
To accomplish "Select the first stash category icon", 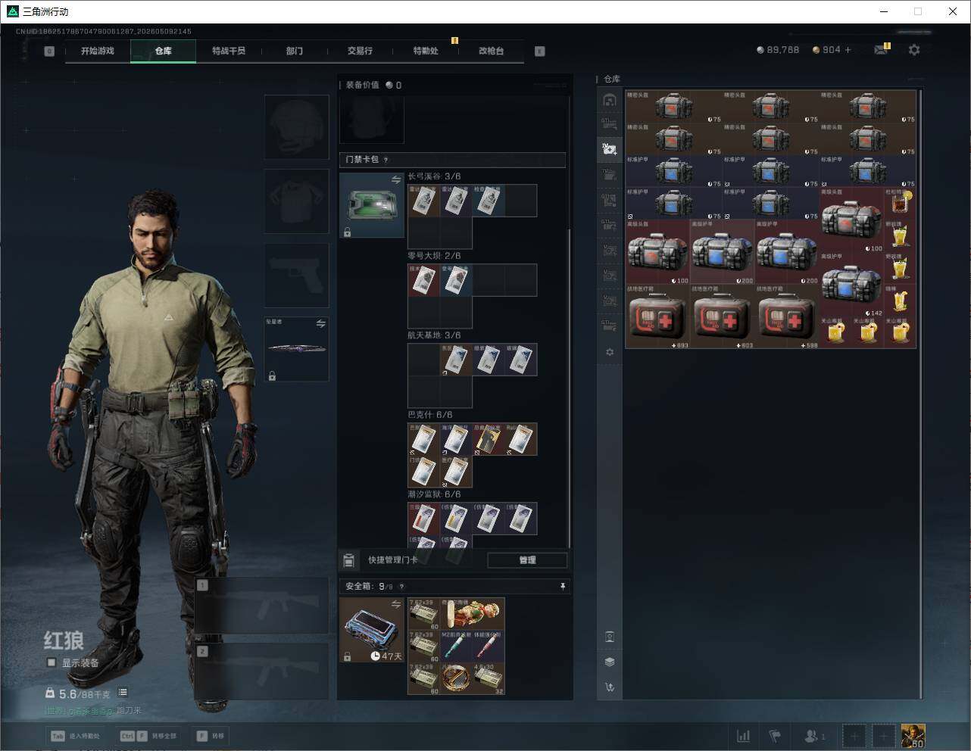I will [609, 100].
